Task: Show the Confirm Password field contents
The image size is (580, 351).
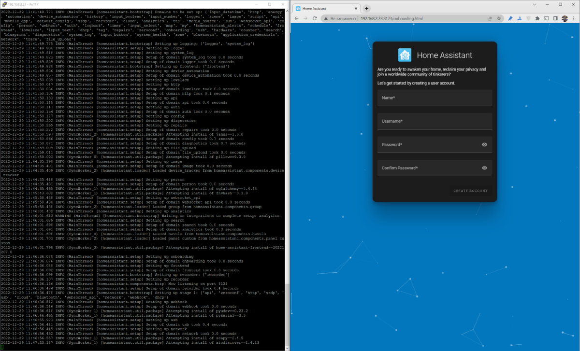Action: 484,168
